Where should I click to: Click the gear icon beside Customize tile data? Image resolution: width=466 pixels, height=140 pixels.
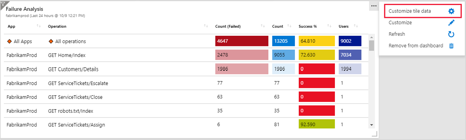[x=451, y=11]
